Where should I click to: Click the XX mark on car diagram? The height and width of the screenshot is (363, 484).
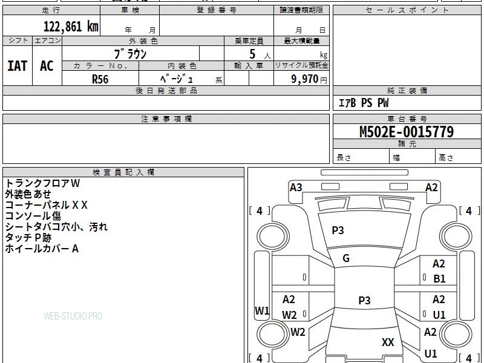coord(388,342)
